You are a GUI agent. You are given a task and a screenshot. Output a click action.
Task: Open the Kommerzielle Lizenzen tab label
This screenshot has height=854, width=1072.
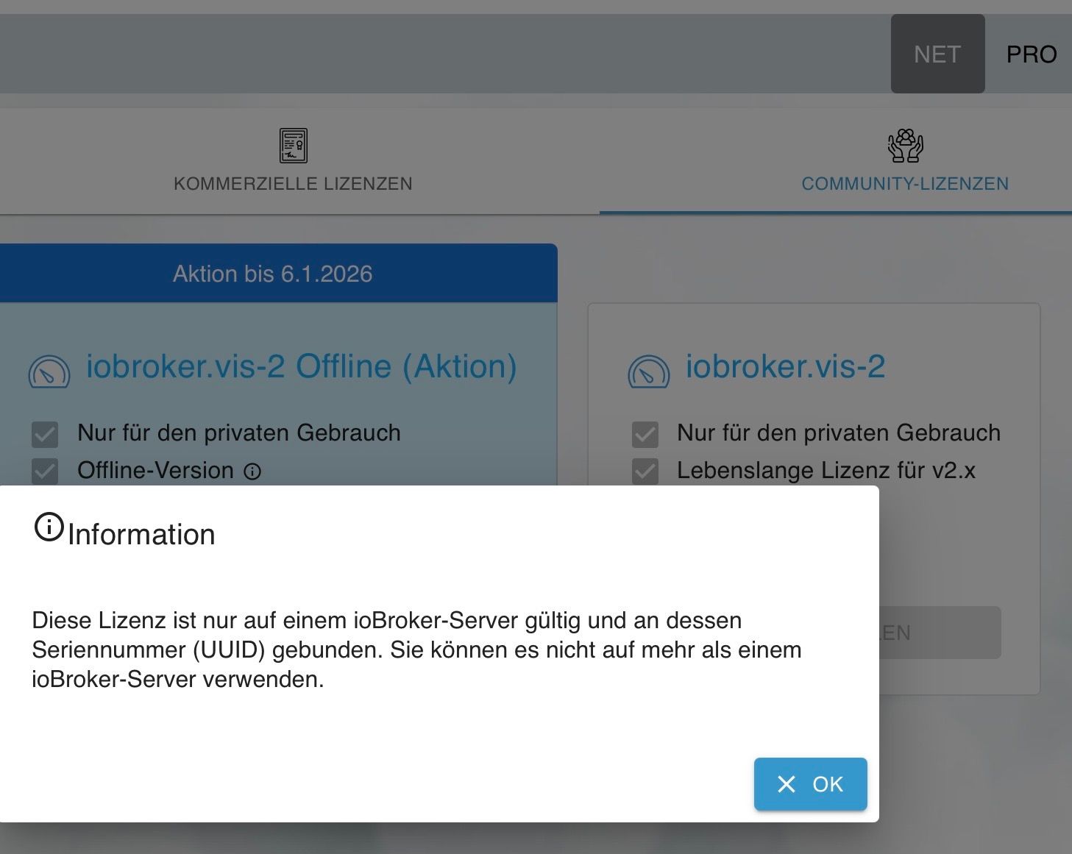pos(293,183)
